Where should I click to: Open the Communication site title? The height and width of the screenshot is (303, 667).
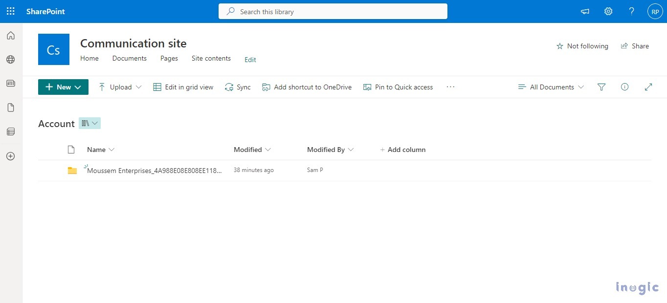(133, 43)
